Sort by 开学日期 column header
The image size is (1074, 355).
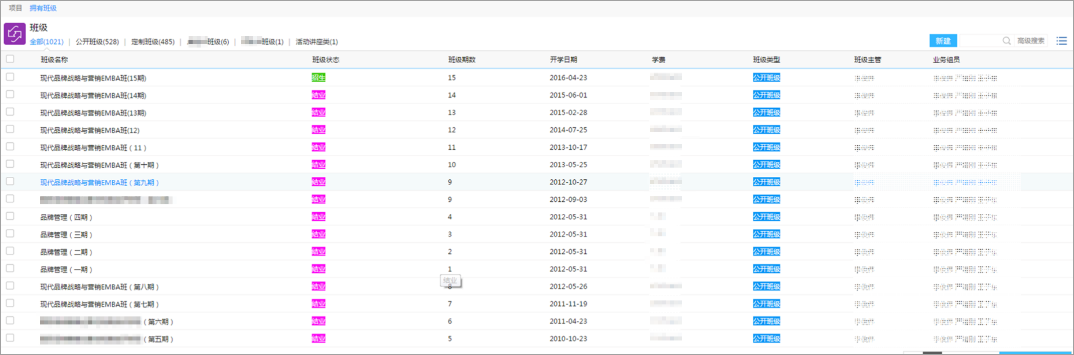[563, 60]
